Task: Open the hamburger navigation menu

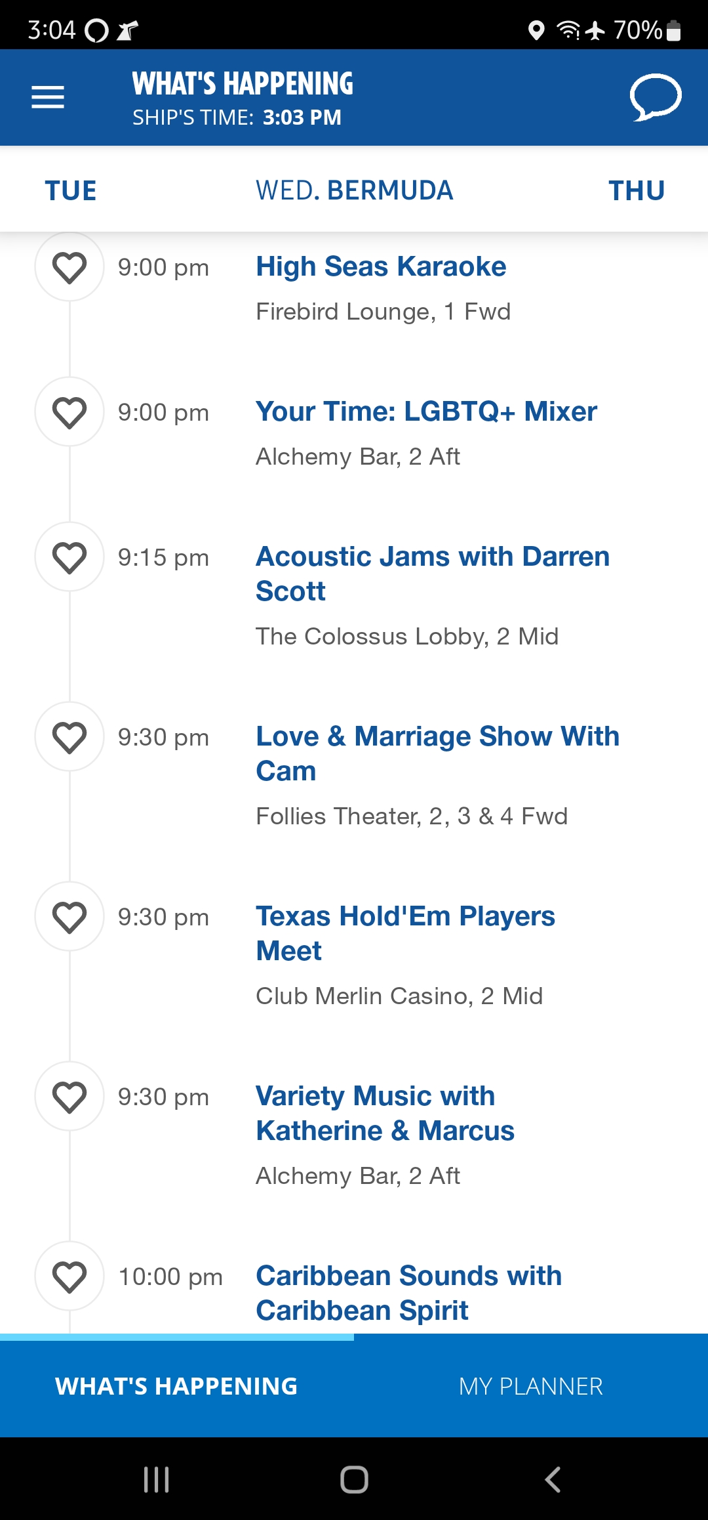Action: point(48,97)
